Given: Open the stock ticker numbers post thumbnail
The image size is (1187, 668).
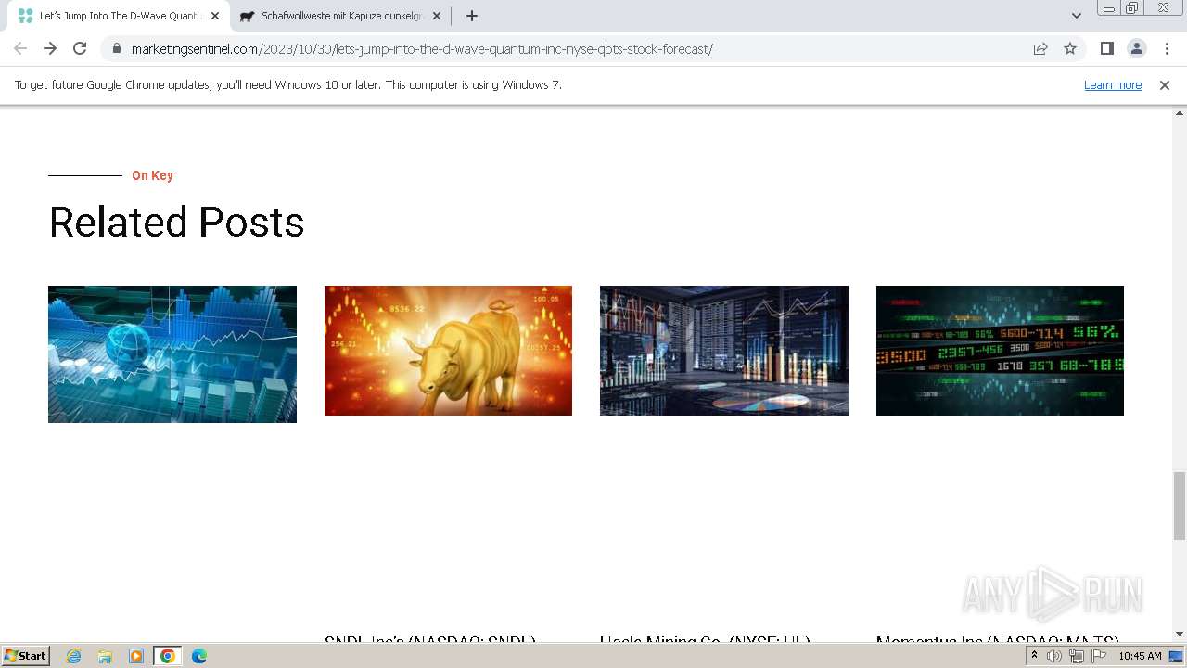Looking at the screenshot, I should (1000, 351).
